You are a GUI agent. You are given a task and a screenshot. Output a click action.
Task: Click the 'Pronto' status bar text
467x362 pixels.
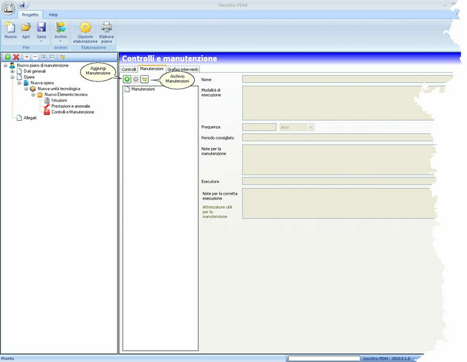(7, 358)
